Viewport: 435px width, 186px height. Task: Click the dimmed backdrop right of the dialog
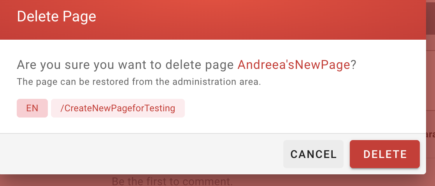431,97
